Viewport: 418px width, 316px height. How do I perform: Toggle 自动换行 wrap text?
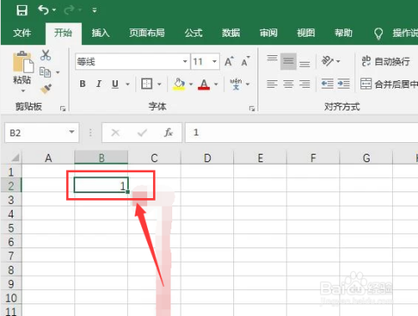point(385,61)
